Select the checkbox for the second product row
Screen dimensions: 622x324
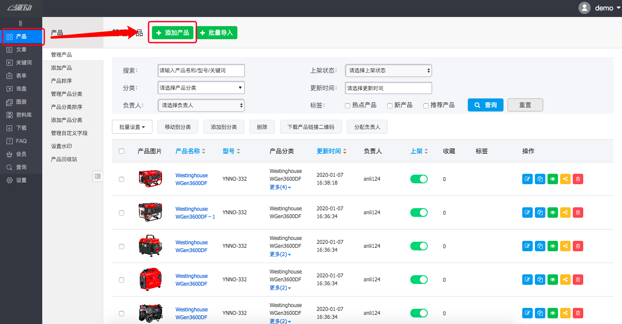click(122, 212)
